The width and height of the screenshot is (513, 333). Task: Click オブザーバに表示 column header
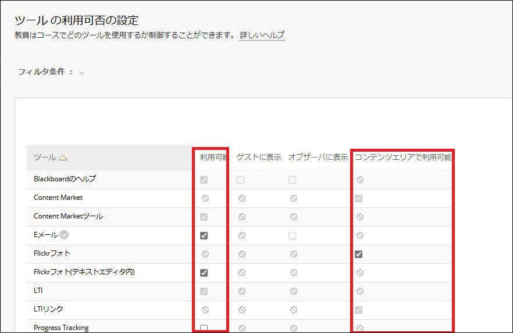point(318,157)
